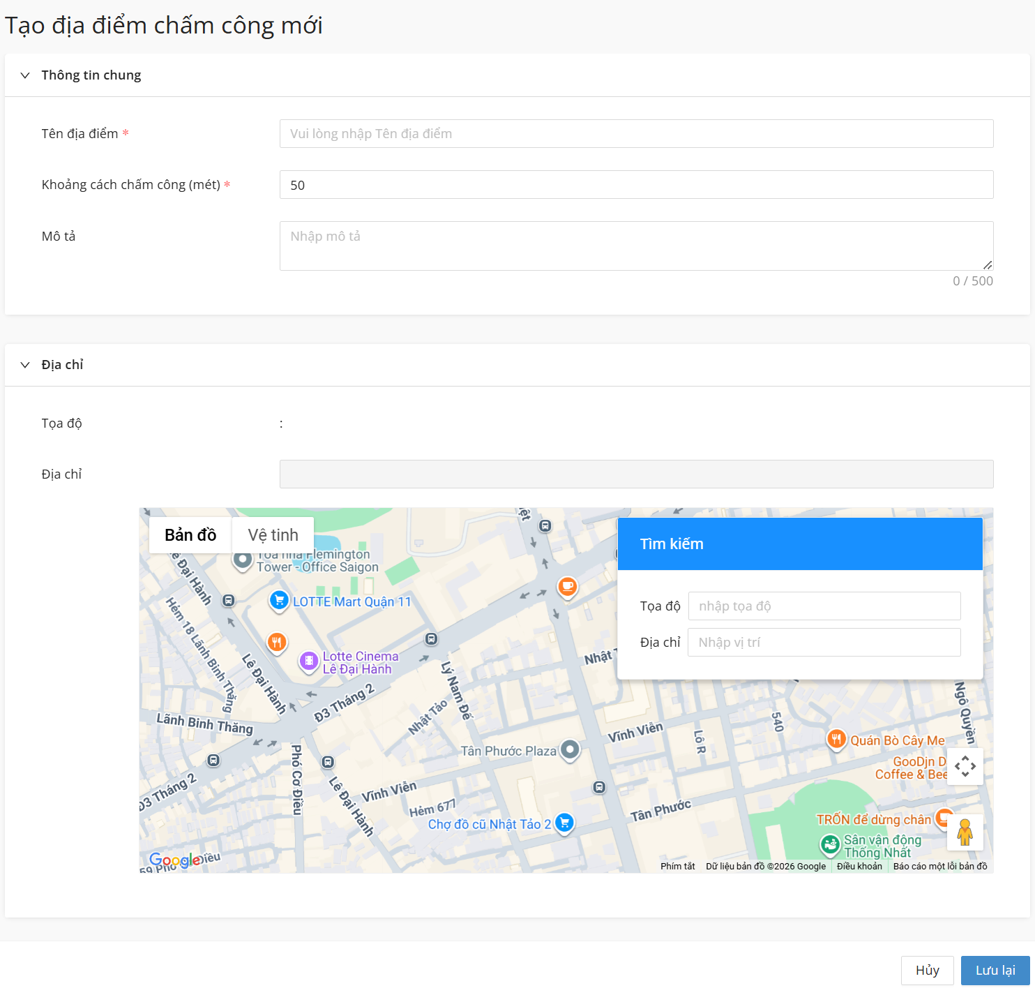Click the Street View pegman icon
This screenshot has height=988, width=1035.
[965, 832]
